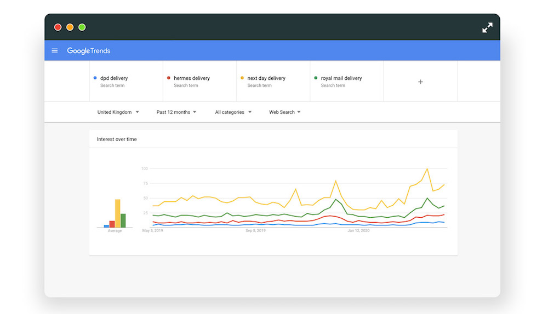The image size is (548, 314).
Task: Select the dpd delivery search term
Action: tap(114, 78)
